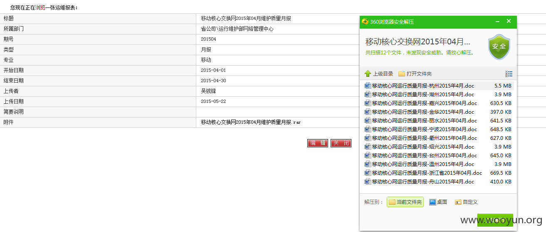Image resolution: width=546 pixels, height=232 pixels.
Task: Click the 669.5 KB size value
Action: pyautogui.click(x=501, y=173)
